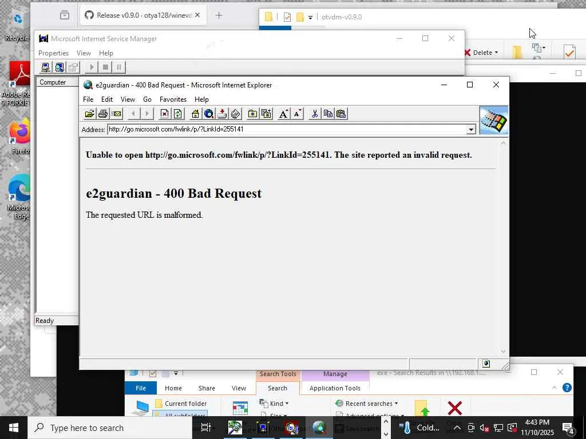Expand the Kind dropdown in Search ribbon
This screenshot has height=439, width=586.
click(x=274, y=404)
